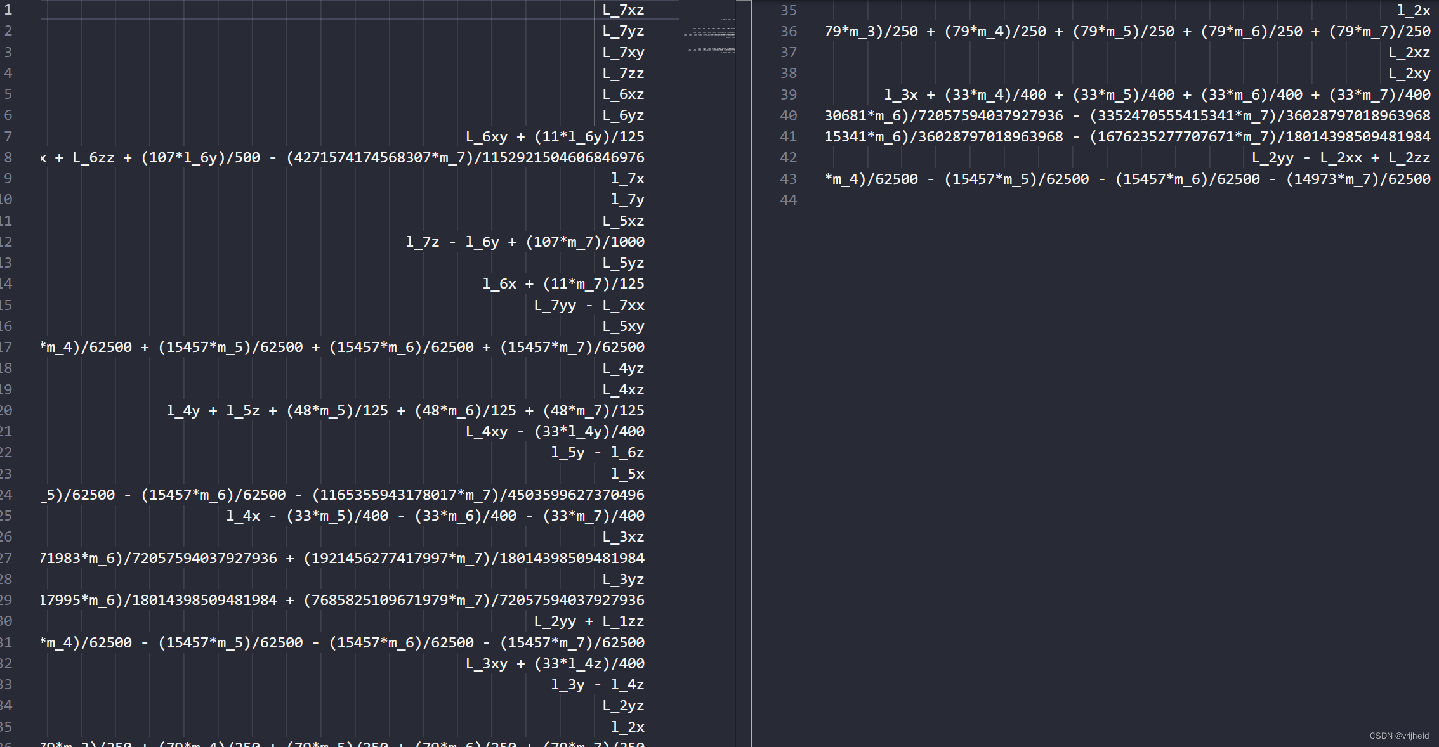Click line number 42 in right pane

coord(788,158)
